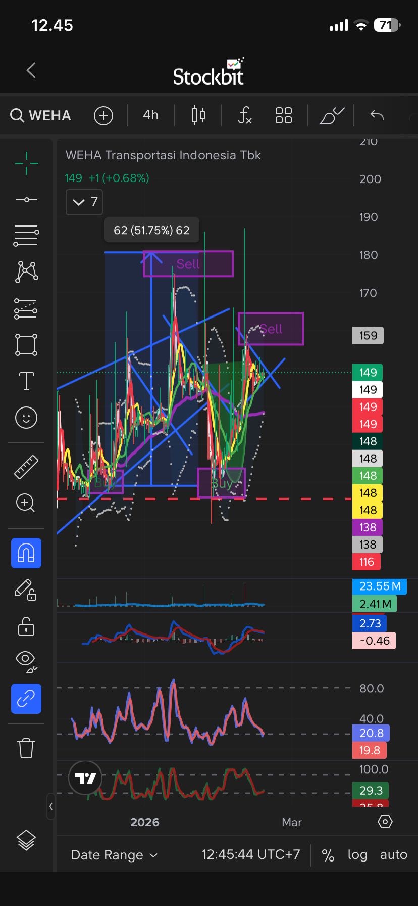
Task: Pick the ruler measure tool
Action: [26, 467]
